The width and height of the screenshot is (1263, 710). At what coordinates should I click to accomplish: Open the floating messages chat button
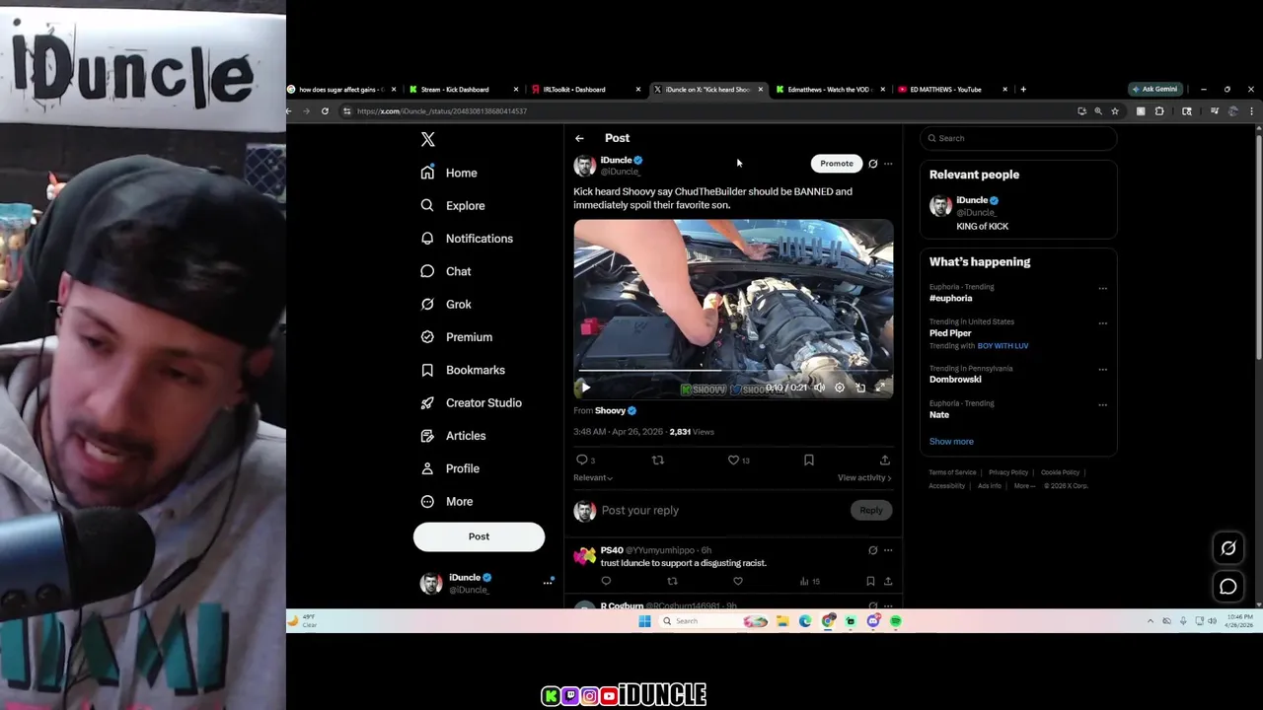pos(1228,587)
